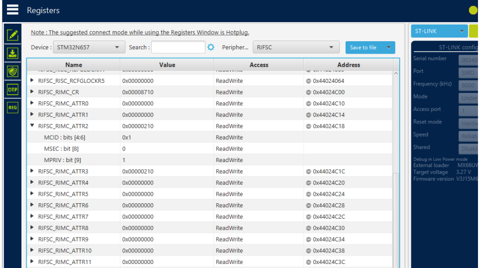The image size is (479, 268).
Task: Open the RIFSC peripheral dropdown
Action: point(295,47)
